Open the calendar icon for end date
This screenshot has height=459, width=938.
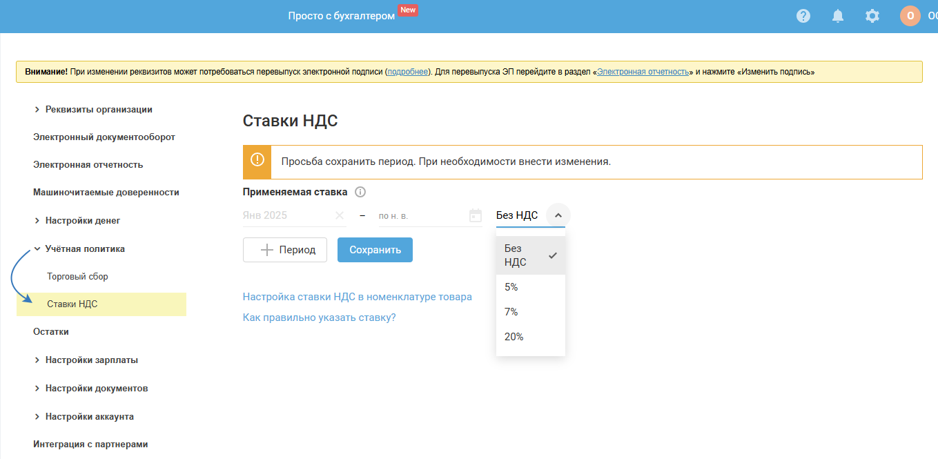pos(476,215)
